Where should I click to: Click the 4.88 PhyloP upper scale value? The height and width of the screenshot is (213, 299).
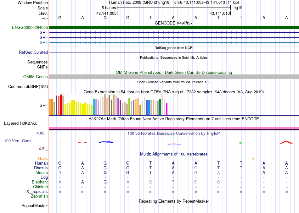coord(40,133)
